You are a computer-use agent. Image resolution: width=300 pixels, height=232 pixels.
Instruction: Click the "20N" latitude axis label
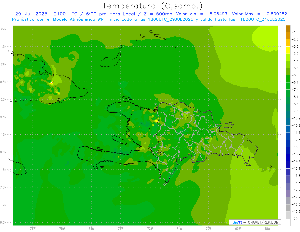point(3,99)
